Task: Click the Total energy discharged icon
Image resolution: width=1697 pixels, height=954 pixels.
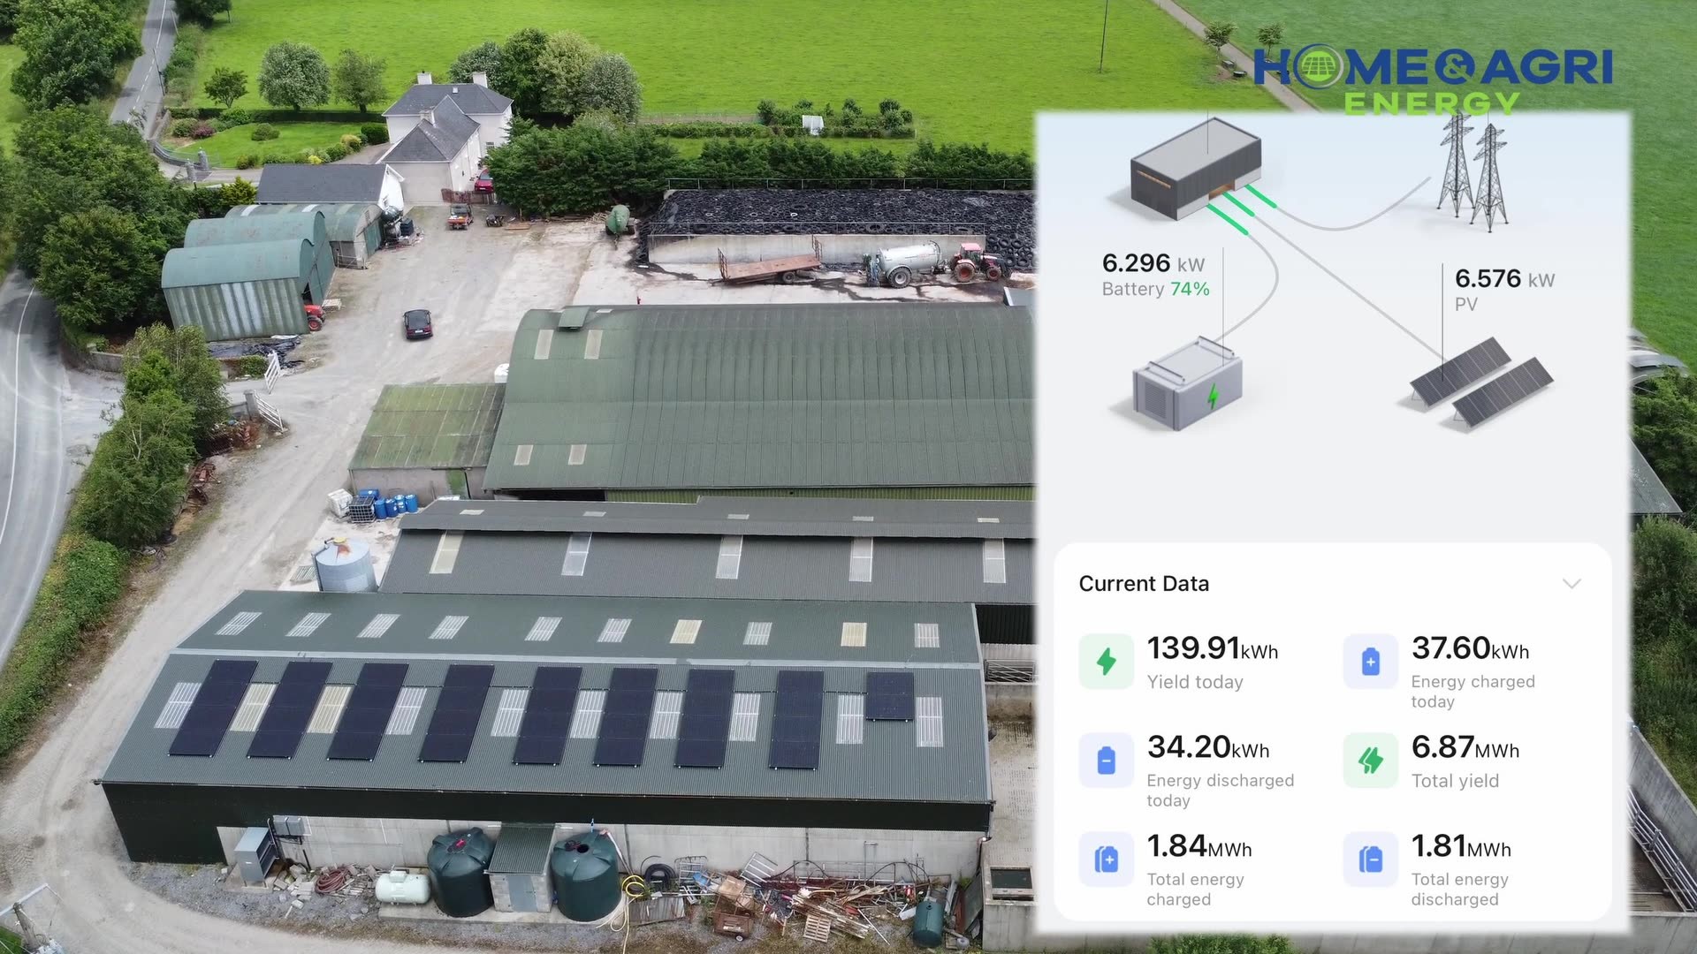Action: [x=1370, y=859]
